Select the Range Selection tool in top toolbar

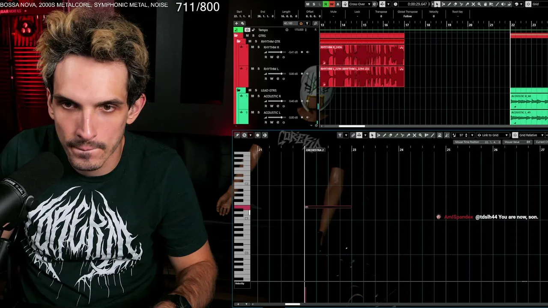[443, 4]
